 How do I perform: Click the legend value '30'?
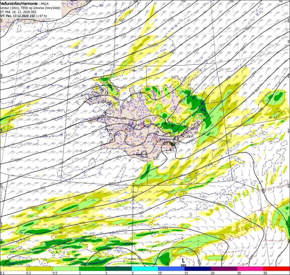[x=239, y=273]
